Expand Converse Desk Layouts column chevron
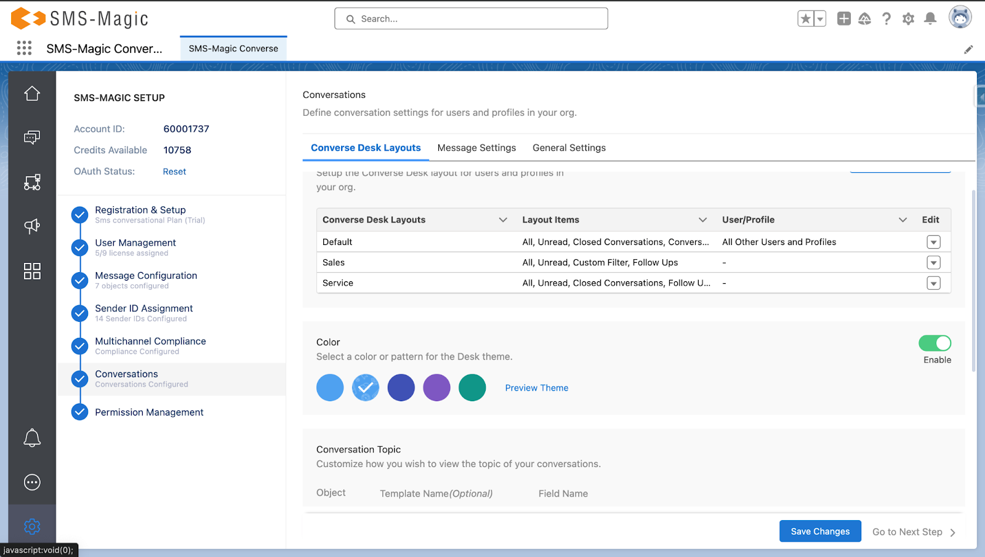The height and width of the screenshot is (557, 985). point(503,220)
